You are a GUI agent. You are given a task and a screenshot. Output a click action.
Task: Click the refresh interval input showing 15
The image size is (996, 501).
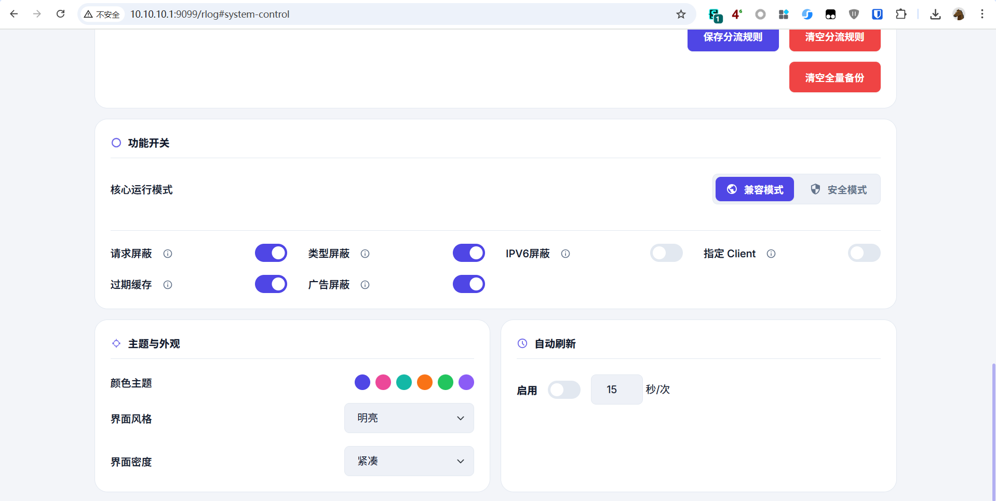pos(616,389)
